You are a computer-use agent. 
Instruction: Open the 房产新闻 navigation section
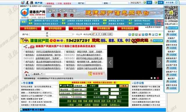pos(30,22)
